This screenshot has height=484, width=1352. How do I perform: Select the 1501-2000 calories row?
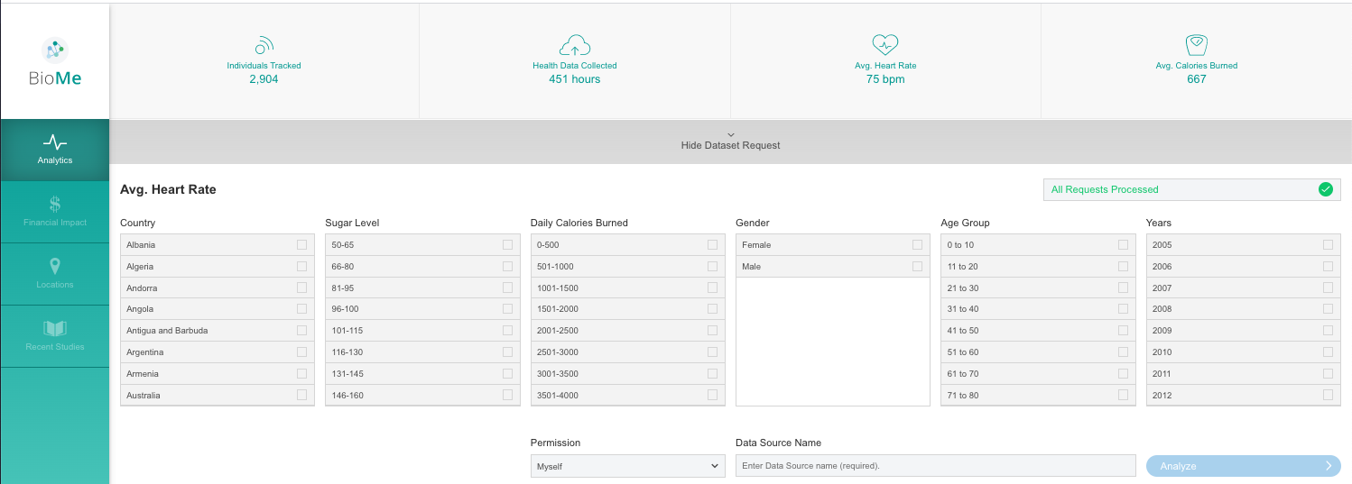point(628,308)
